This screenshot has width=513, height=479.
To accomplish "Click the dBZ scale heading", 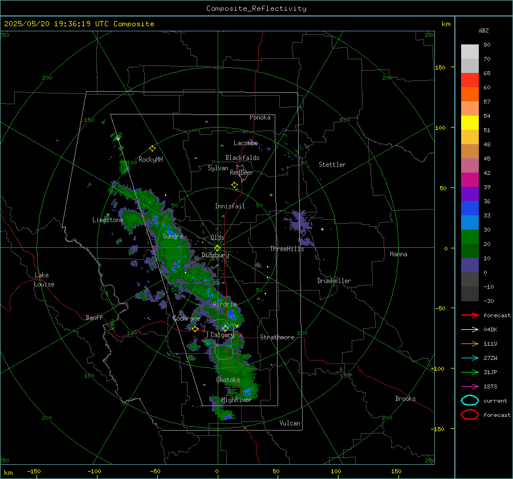I will coord(483,31).
